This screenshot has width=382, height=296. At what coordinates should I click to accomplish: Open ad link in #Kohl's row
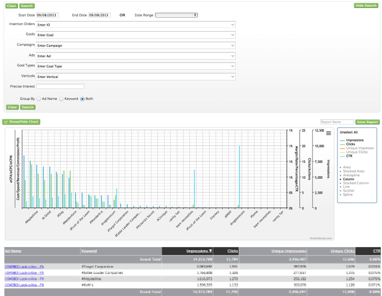24,285
